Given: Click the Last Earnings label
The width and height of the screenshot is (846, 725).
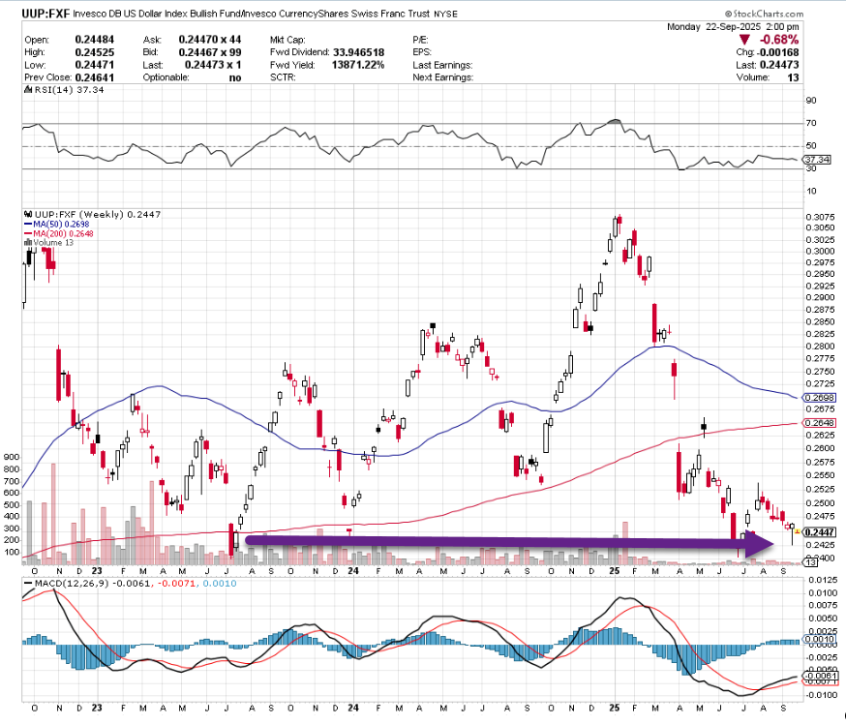Looking at the screenshot, I should 442,65.
